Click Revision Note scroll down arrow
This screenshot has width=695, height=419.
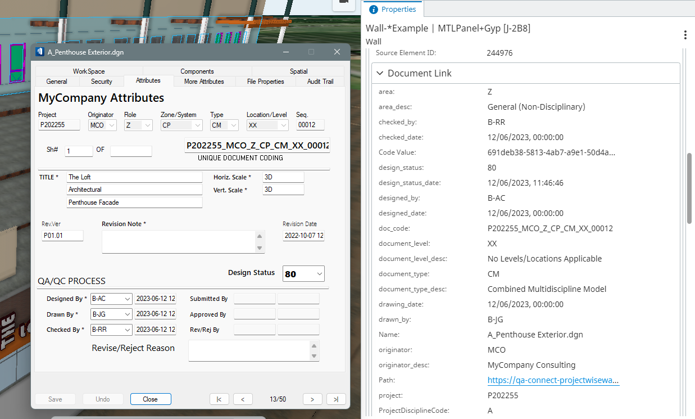(x=260, y=248)
